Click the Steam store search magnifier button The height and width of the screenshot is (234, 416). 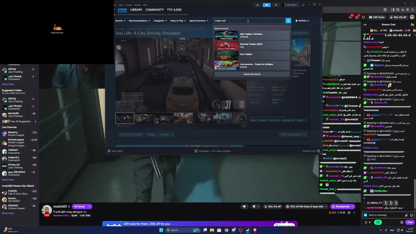288,20
